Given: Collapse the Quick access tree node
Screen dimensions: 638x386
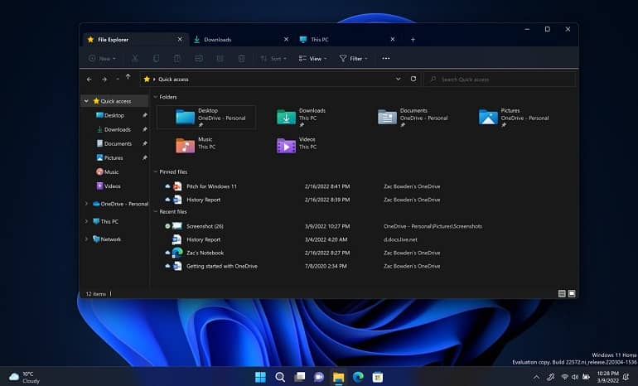Looking at the screenshot, I should click(86, 101).
